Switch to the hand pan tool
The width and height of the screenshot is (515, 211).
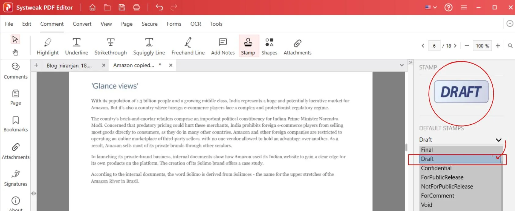pos(15,52)
